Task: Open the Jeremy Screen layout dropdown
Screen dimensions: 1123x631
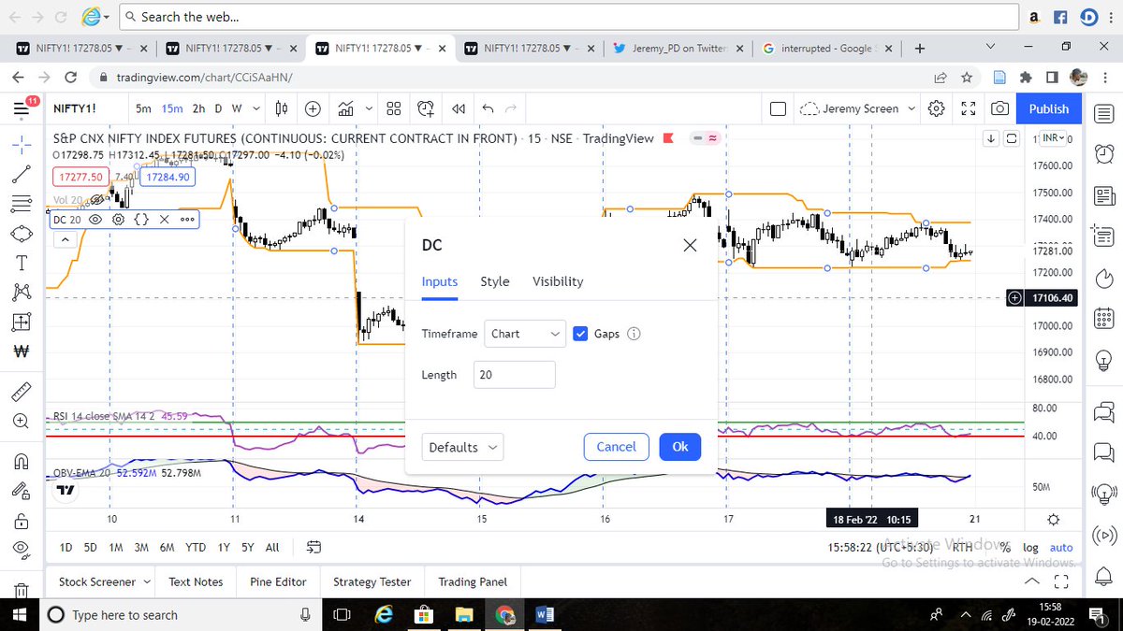Action: (x=857, y=108)
